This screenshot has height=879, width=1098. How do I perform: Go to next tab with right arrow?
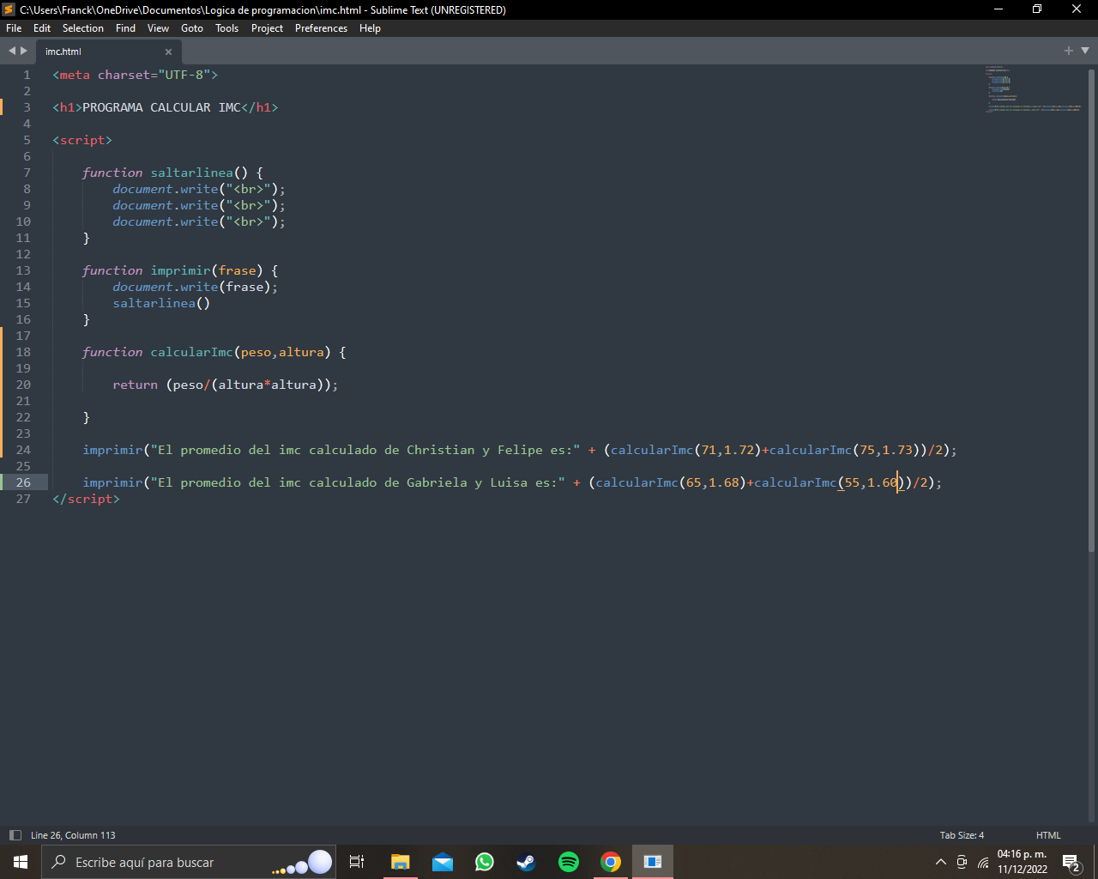pyautogui.click(x=24, y=51)
